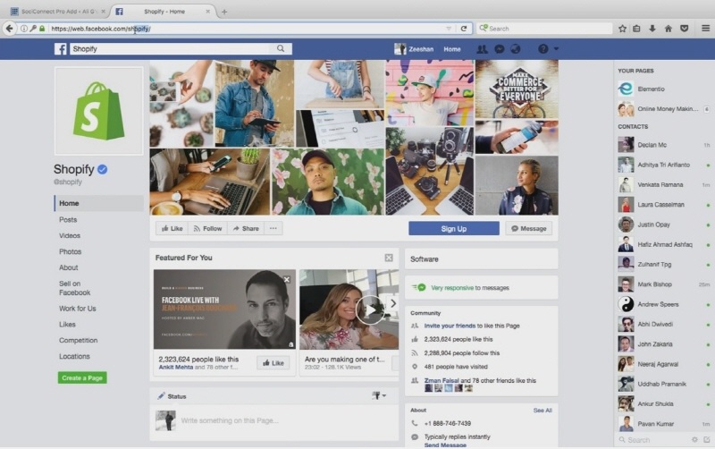Follow the Shopify page
The width and height of the screenshot is (715, 449).
point(208,228)
